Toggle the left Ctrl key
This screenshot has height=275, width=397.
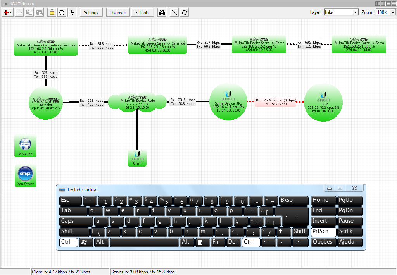tap(69, 242)
